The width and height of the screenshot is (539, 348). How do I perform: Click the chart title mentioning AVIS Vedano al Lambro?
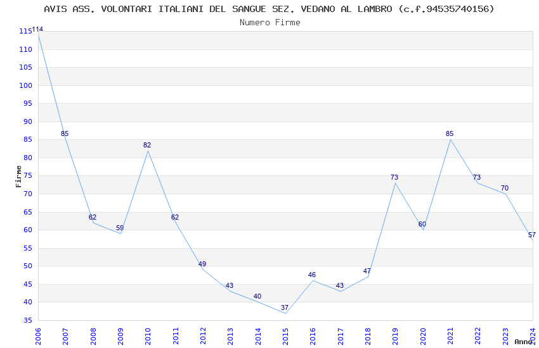click(x=269, y=9)
